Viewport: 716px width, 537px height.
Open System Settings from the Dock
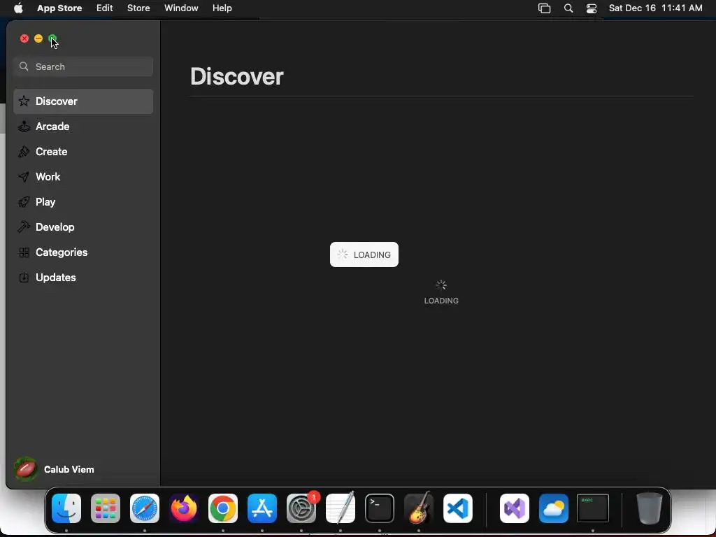tap(301, 508)
